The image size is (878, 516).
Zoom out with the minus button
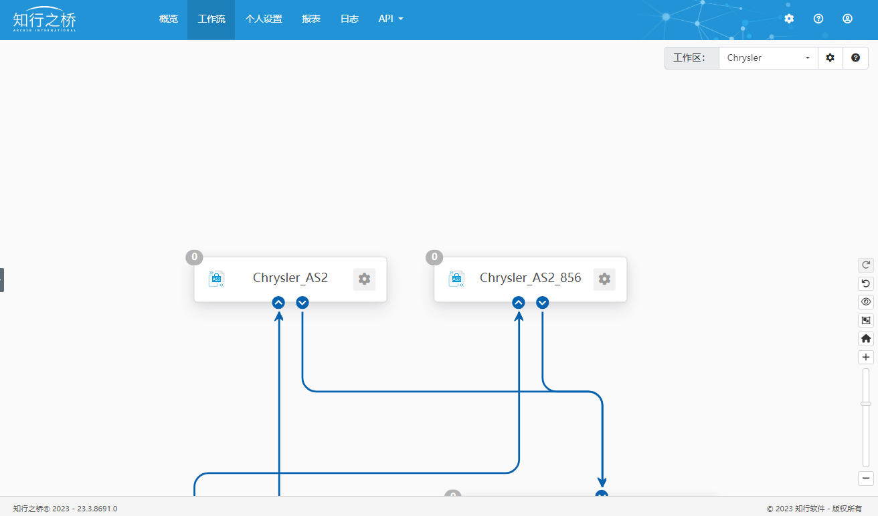click(866, 479)
